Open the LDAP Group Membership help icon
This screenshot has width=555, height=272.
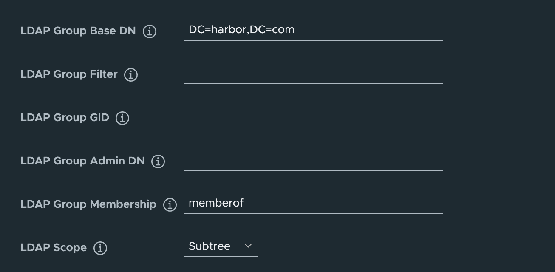coord(170,204)
